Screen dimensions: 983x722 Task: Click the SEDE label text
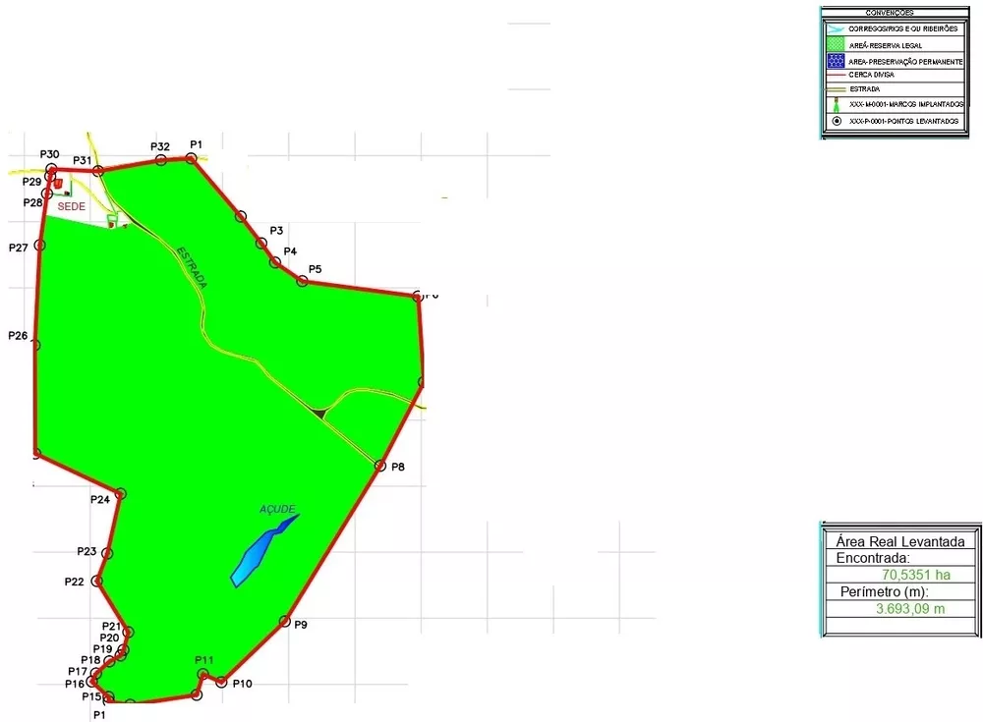[x=73, y=207]
